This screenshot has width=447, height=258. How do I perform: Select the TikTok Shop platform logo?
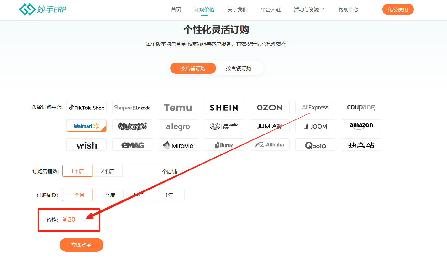coord(87,107)
